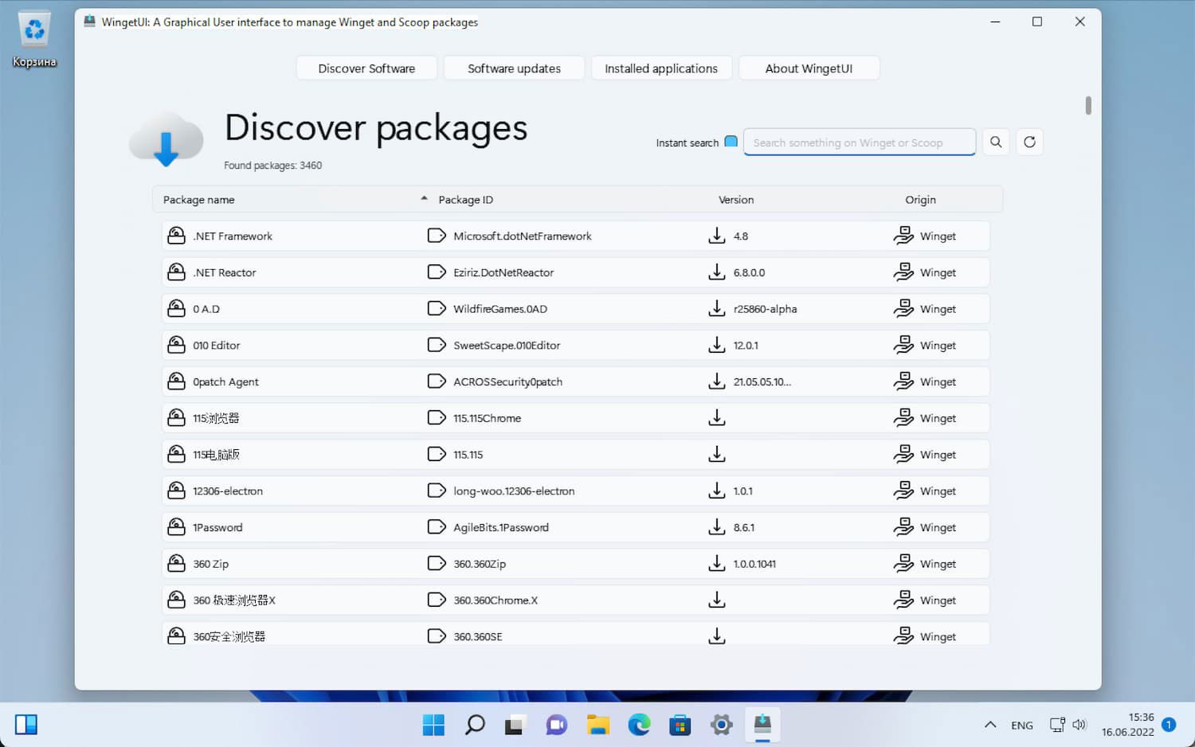Click the Winget origin icon for 010 Editor
This screenshot has width=1195, height=747.
click(903, 346)
